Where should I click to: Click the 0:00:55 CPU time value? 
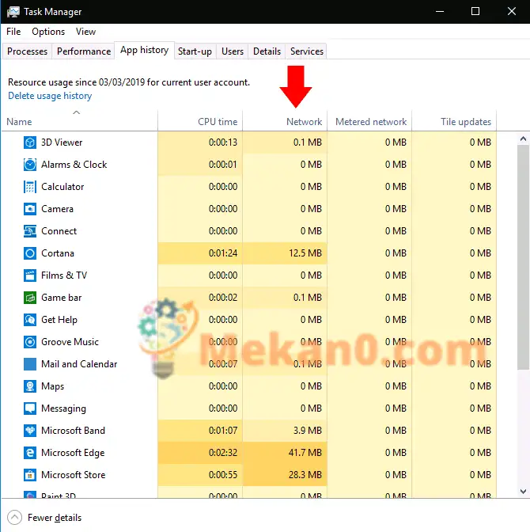coord(223,475)
